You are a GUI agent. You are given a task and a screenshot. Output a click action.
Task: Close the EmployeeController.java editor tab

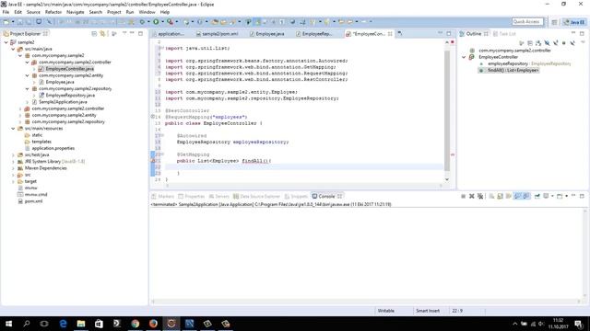(390, 34)
